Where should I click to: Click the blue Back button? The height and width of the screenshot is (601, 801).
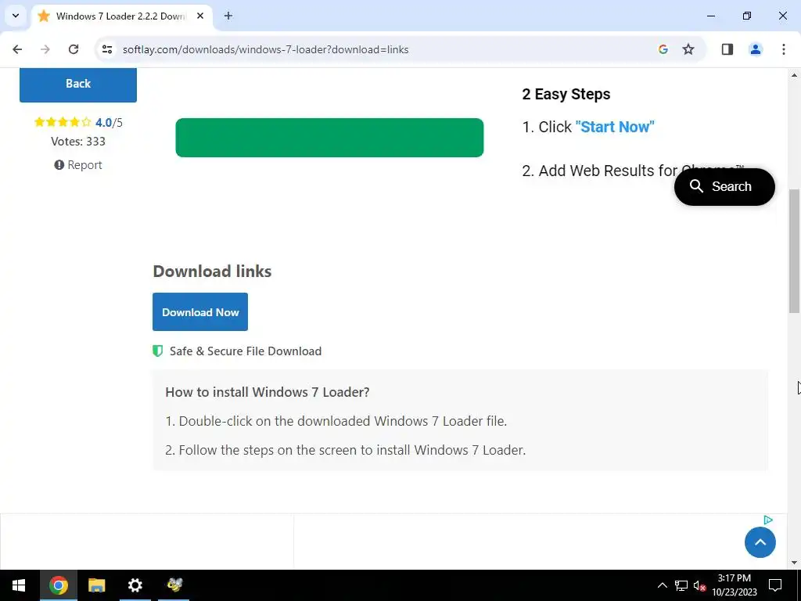[78, 84]
